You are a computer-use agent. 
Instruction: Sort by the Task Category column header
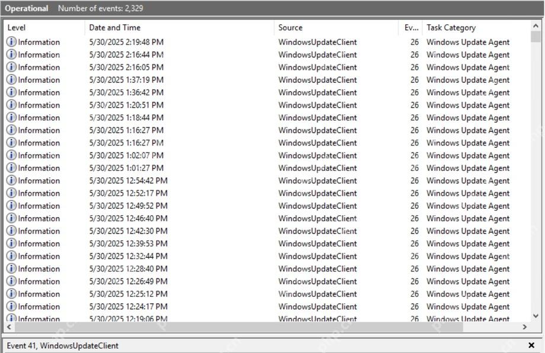click(x=476, y=28)
